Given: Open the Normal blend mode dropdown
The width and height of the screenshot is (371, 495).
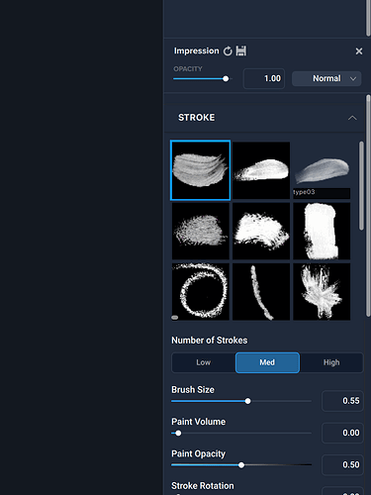Looking at the screenshot, I should click(326, 78).
